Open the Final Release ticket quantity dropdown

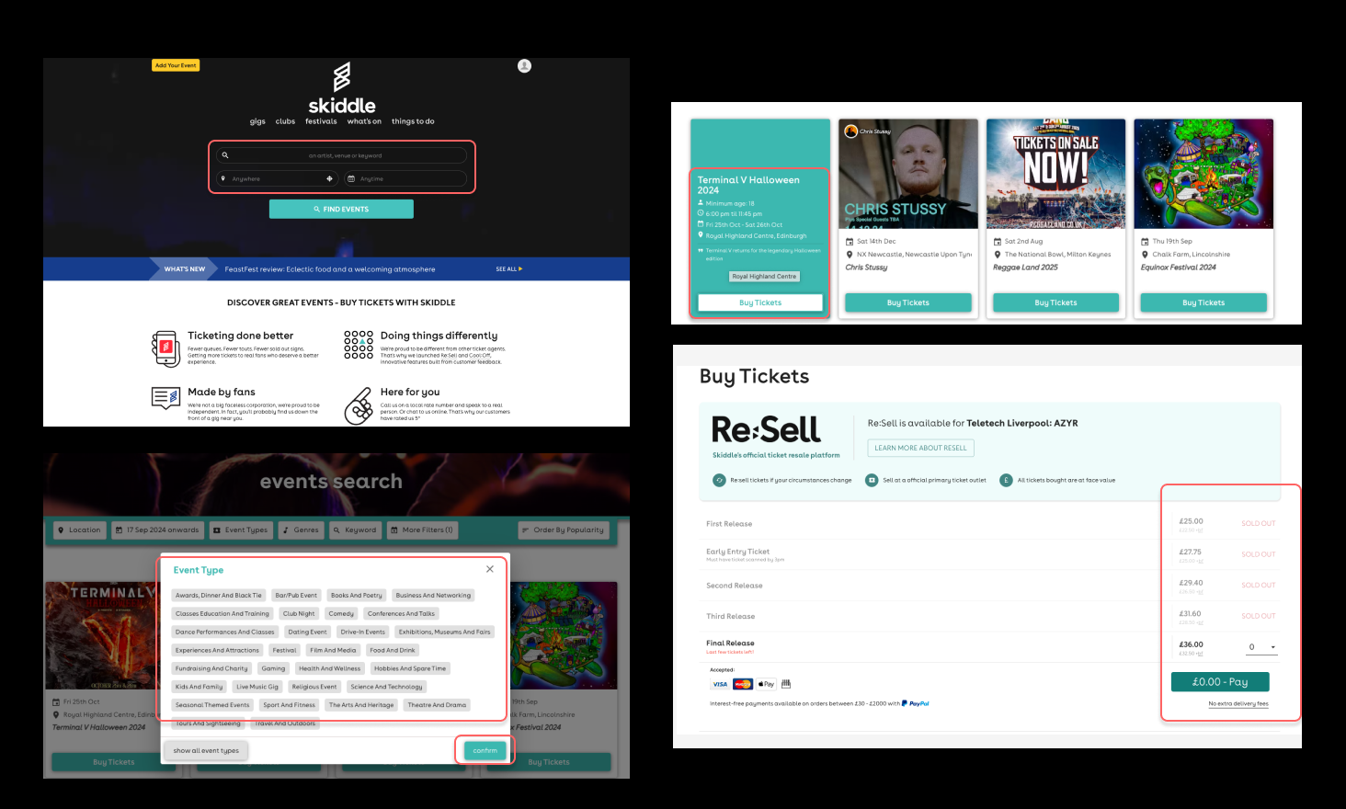1261,647
